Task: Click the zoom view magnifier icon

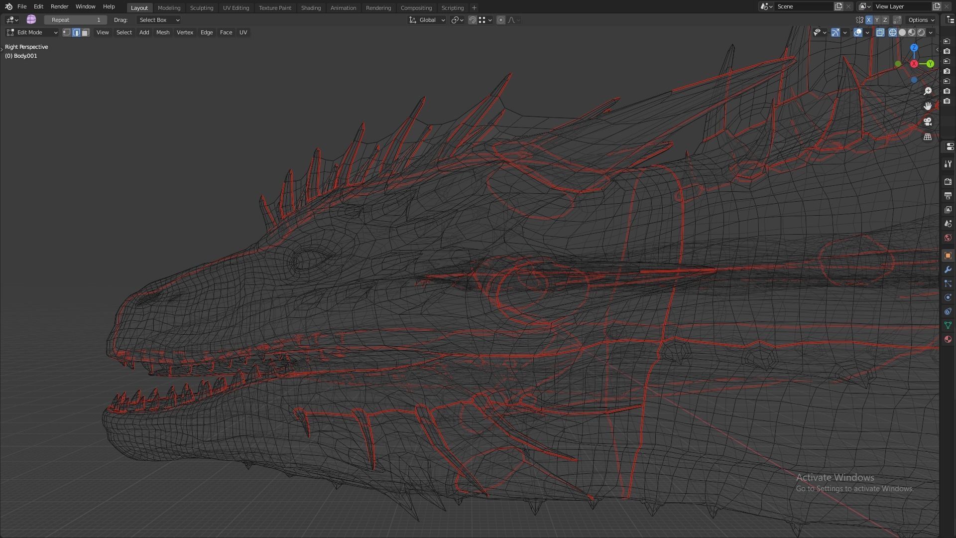Action: pyautogui.click(x=928, y=91)
